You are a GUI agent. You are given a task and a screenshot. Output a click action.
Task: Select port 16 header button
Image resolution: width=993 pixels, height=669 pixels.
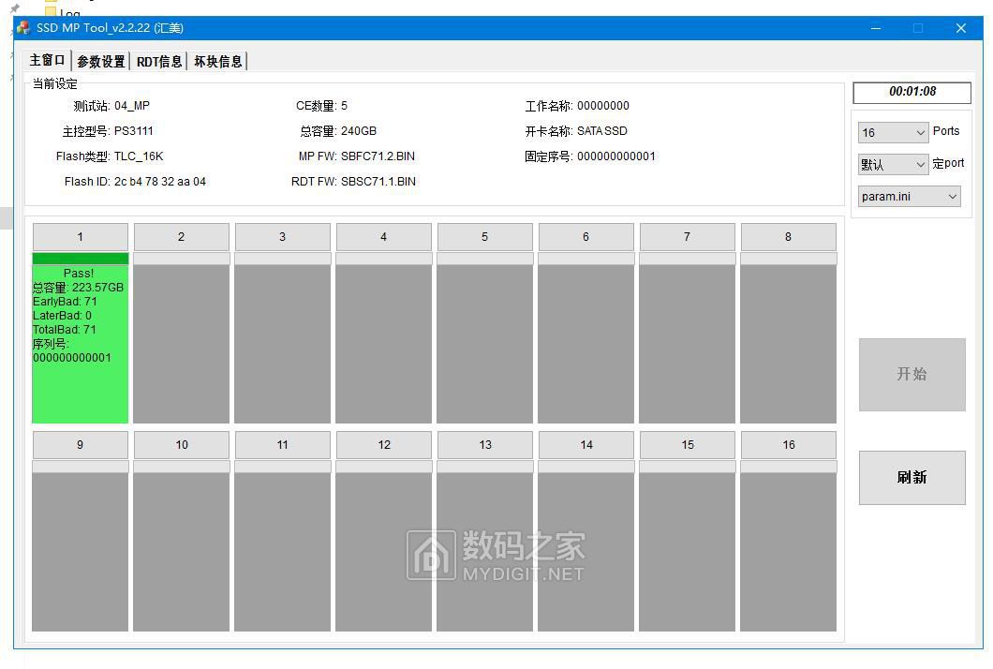pos(789,445)
